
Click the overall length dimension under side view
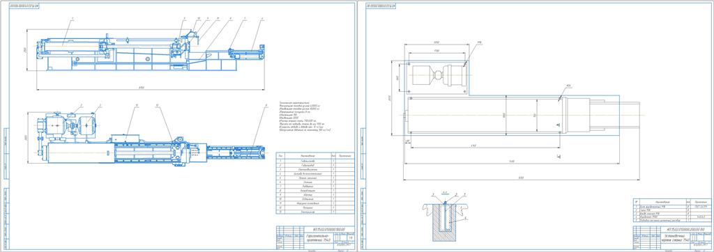[x=151, y=89]
